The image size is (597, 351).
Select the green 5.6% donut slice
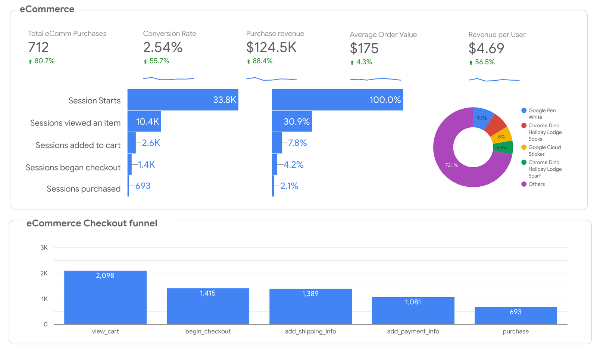(503, 148)
